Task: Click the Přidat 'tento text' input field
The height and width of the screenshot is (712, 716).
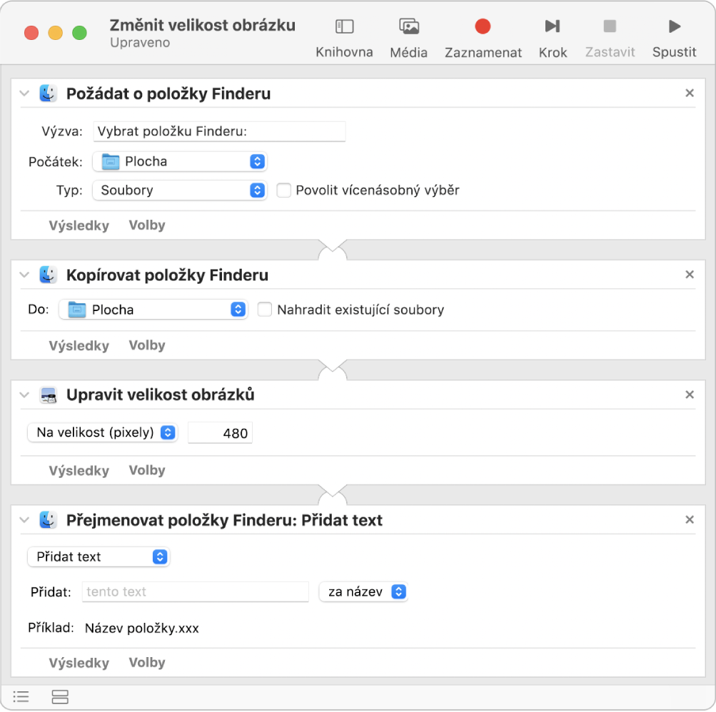Action: click(x=196, y=591)
